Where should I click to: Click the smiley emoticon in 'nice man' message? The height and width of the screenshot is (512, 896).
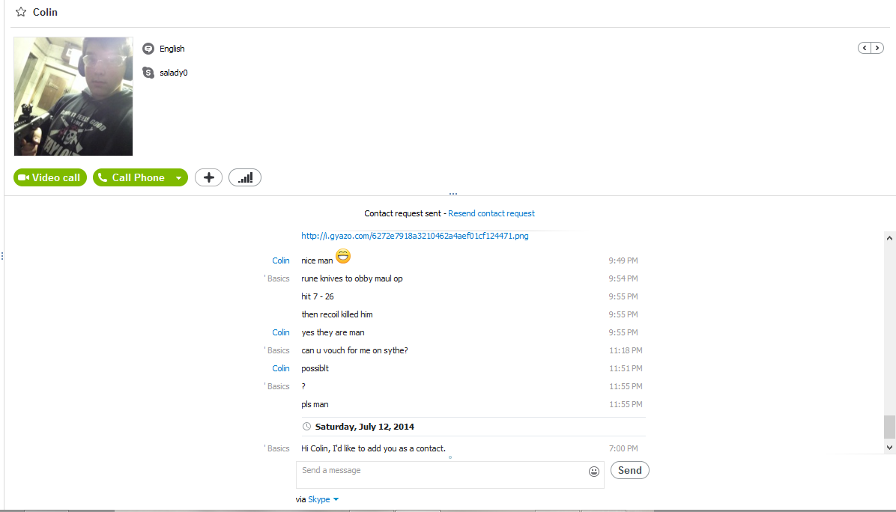343,256
